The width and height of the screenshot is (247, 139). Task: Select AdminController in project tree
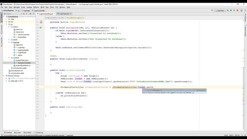click(x=24, y=34)
